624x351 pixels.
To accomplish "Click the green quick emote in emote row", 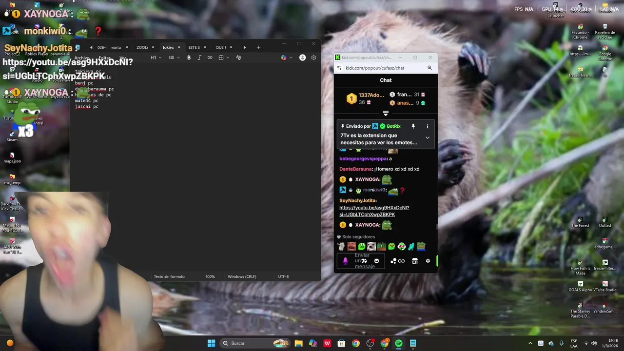I will 362,246.
